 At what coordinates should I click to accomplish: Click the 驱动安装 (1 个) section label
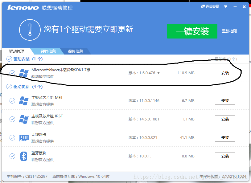(28, 59)
